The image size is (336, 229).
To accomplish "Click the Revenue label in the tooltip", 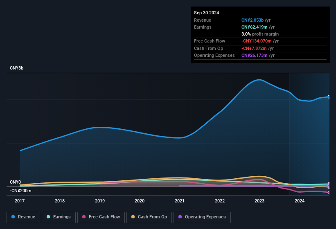I will [x=203, y=20].
